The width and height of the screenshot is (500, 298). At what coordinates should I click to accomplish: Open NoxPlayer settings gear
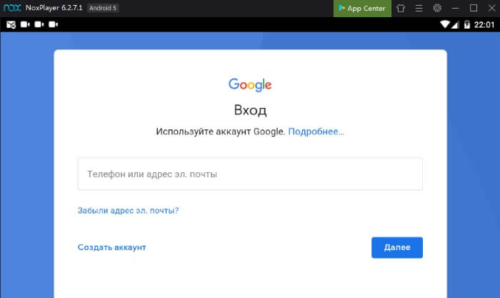coord(437,8)
